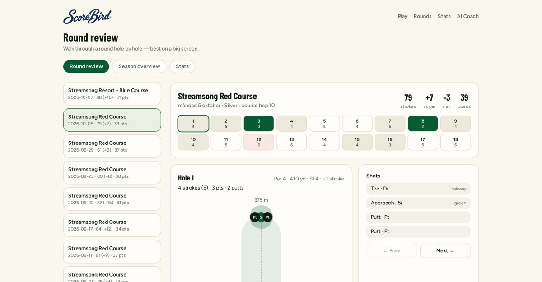This screenshot has width=542, height=282.
Task: Open Streamsong Resort - Blue Course round
Action: click(112, 93)
